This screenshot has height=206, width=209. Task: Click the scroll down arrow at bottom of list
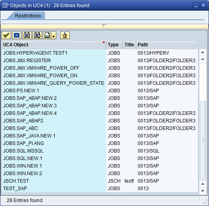click(x=203, y=191)
